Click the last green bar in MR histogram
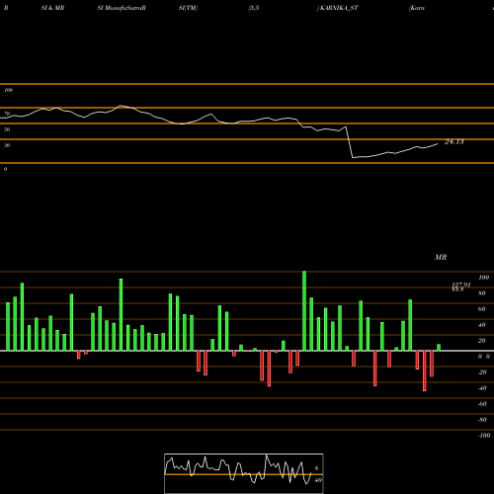 click(x=439, y=348)
